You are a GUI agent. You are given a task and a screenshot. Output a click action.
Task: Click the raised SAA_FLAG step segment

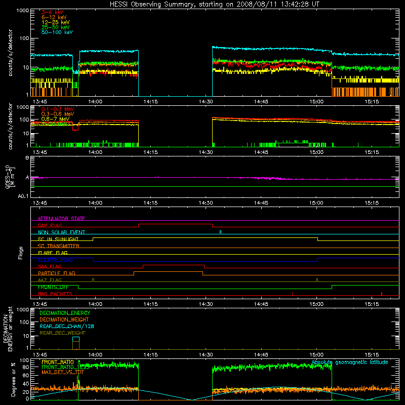coord(174,265)
